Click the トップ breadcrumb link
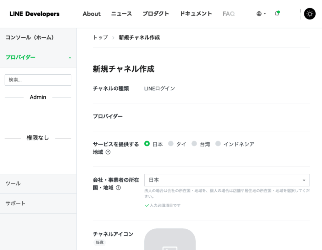This screenshot has height=250, width=322. (100, 38)
